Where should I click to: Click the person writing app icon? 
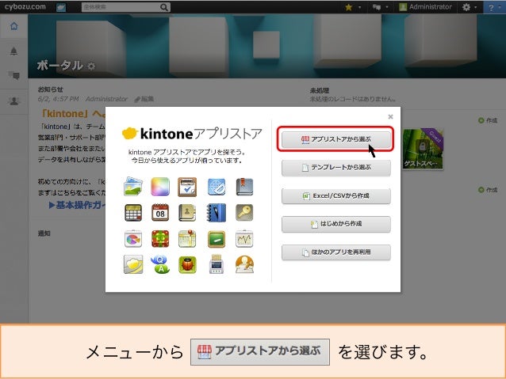point(244,265)
